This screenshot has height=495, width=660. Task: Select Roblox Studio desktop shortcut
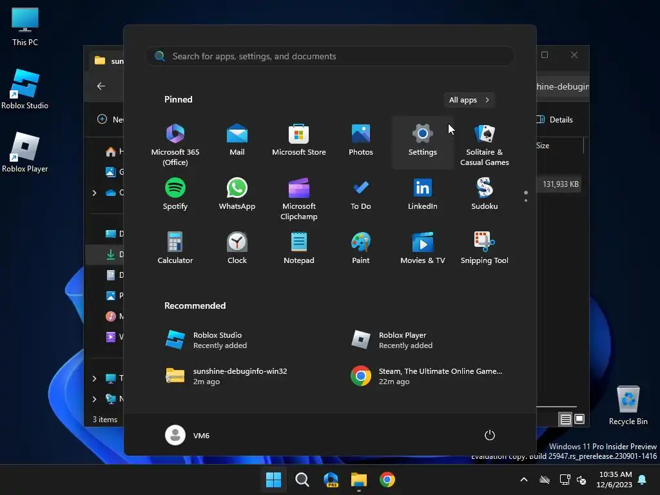coord(25,89)
